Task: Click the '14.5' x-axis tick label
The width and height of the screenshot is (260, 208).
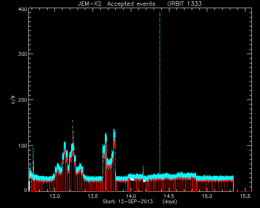Action: pyautogui.click(x=169, y=196)
